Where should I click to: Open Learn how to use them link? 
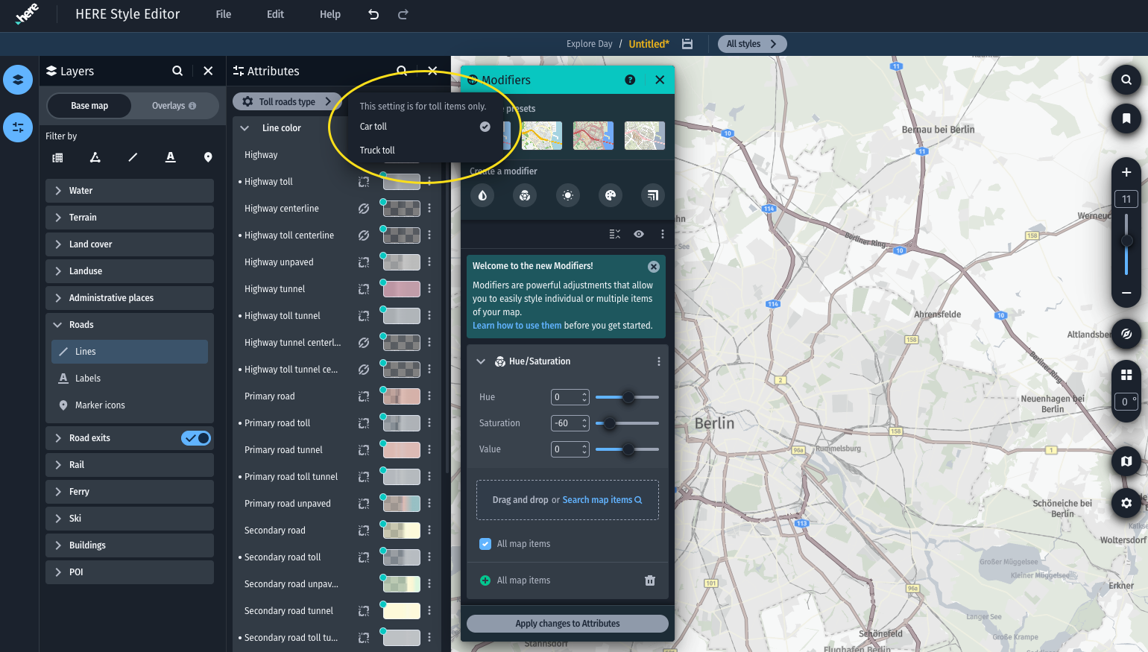coord(517,326)
